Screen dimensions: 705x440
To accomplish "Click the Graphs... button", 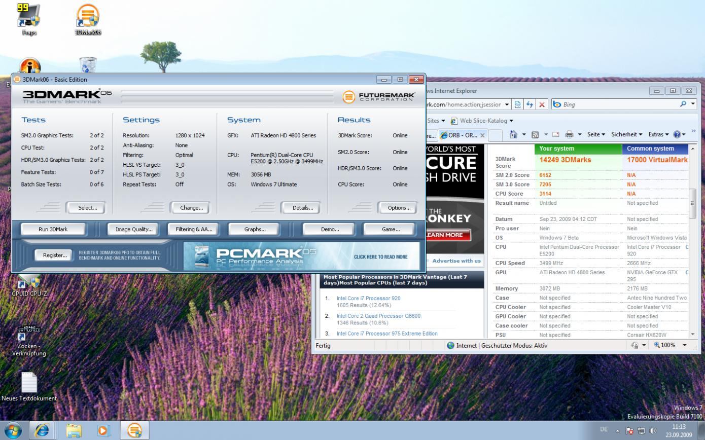I will pos(255,229).
